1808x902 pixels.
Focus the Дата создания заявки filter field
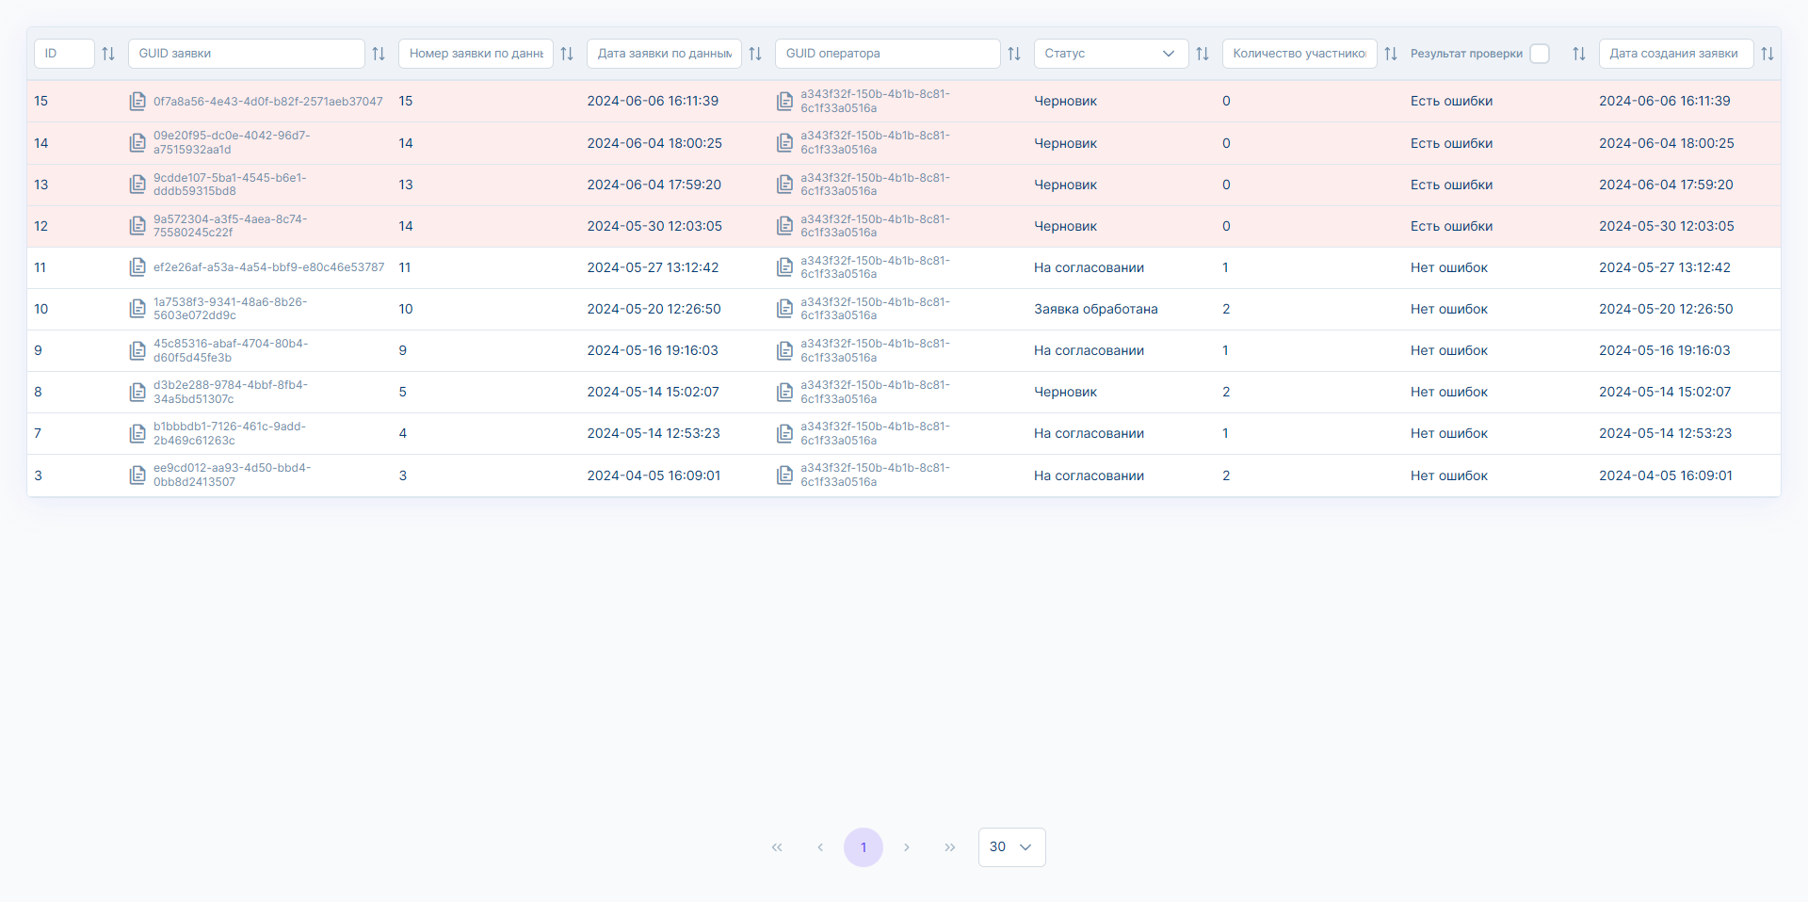click(x=1676, y=54)
